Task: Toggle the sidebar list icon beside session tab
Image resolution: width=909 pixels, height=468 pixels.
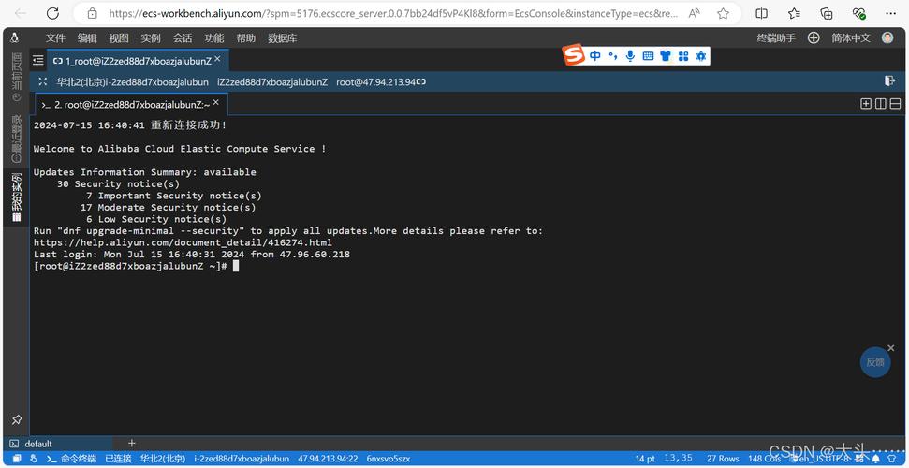Action: (x=38, y=60)
